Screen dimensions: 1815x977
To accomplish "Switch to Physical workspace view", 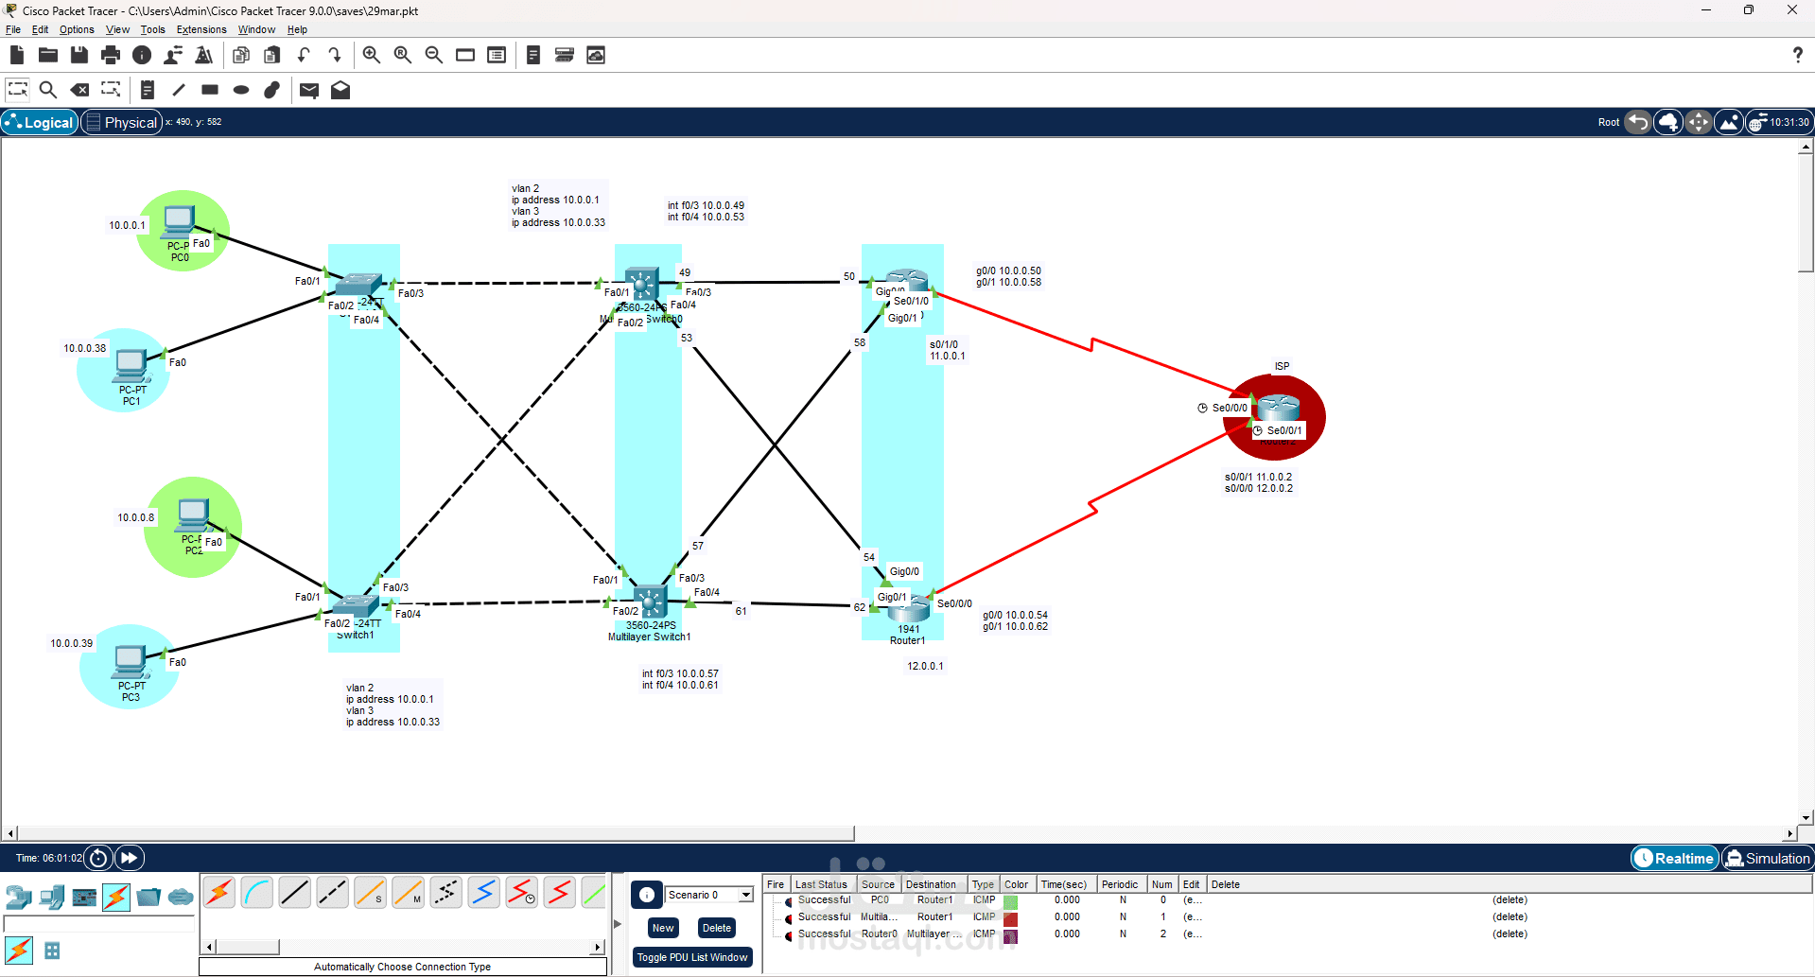I will tap(121, 122).
